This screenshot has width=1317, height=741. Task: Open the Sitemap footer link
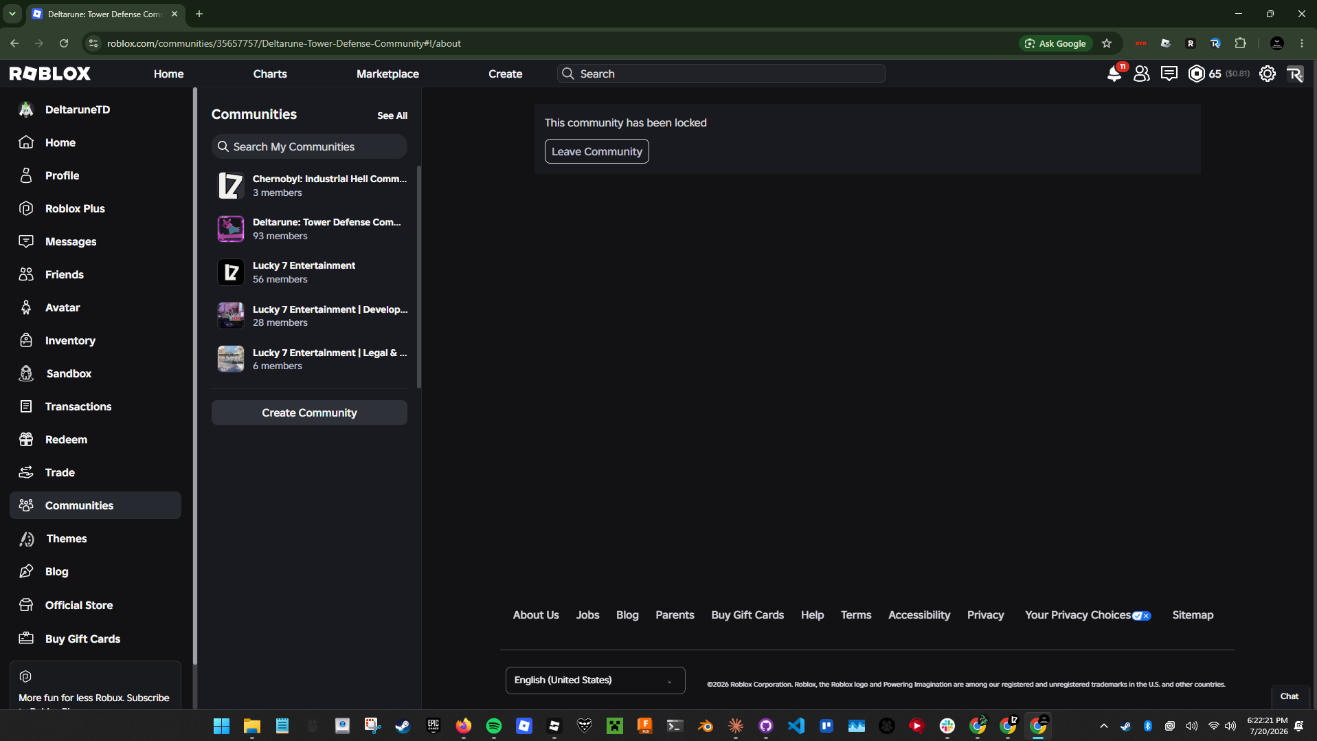tap(1193, 615)
